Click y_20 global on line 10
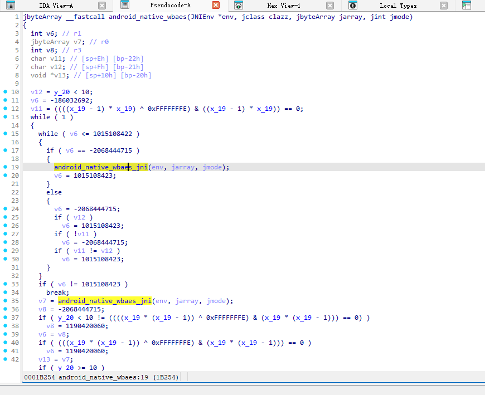 coord(62,92)
